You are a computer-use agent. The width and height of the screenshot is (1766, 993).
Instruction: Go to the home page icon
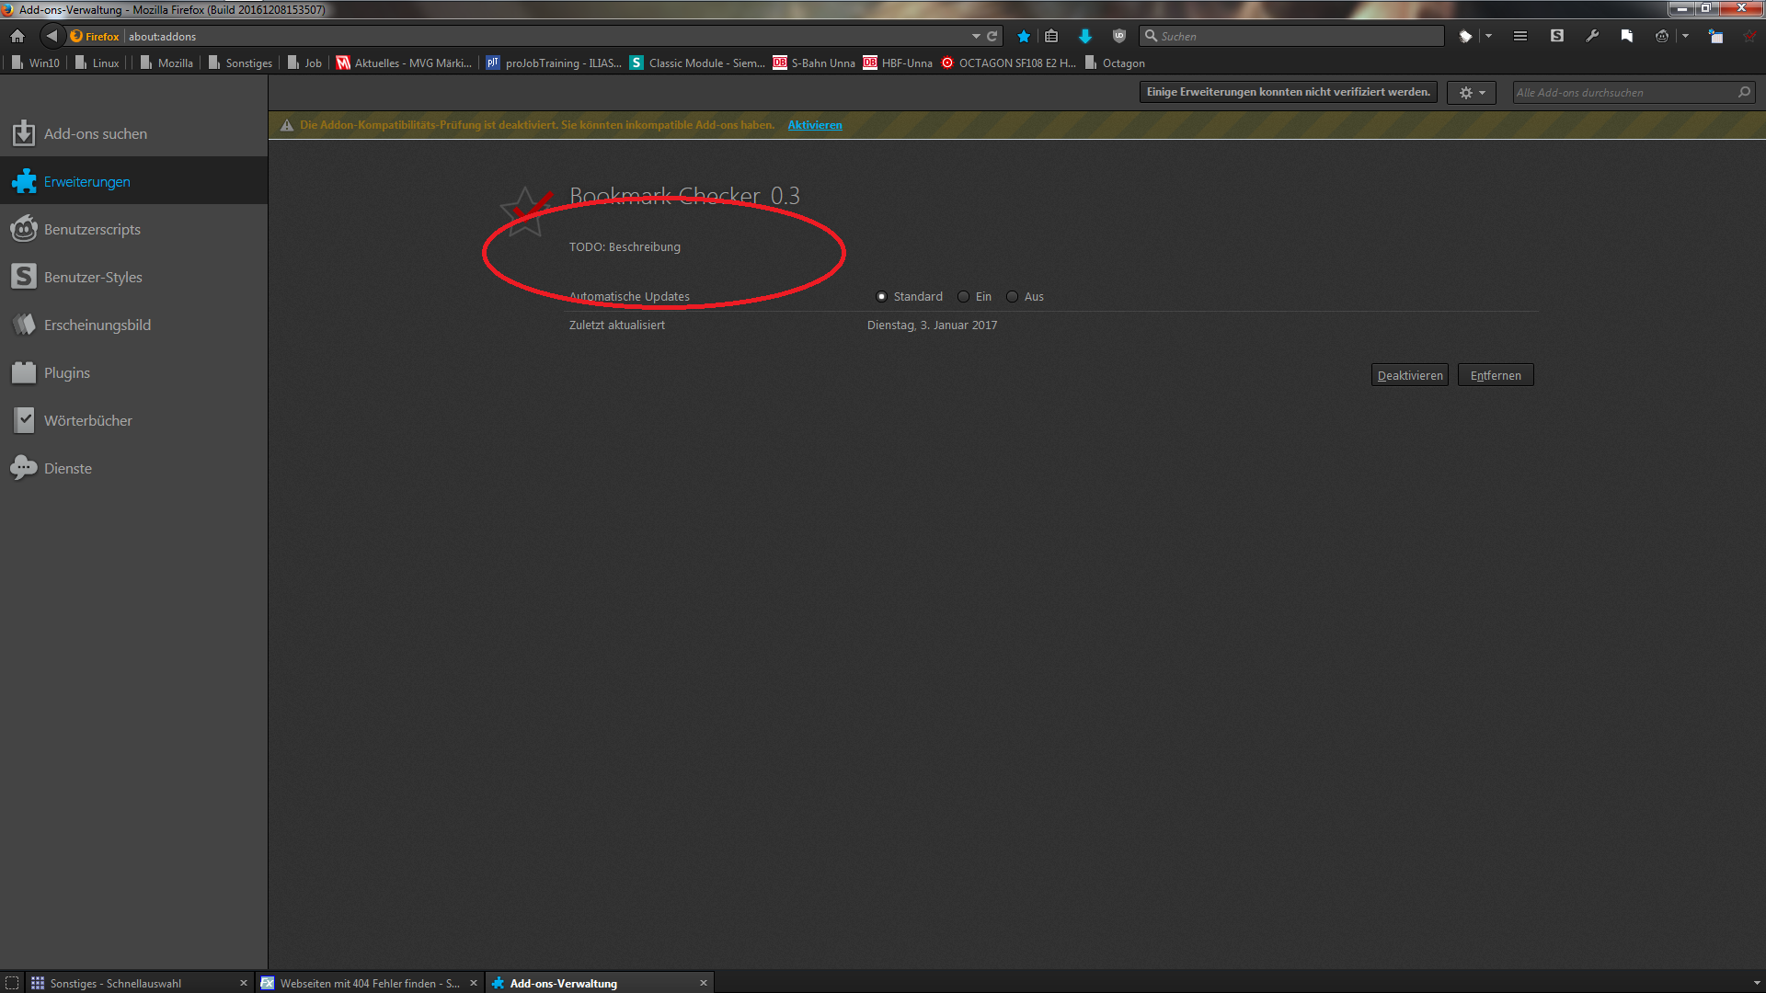click(x=17, y=36)
